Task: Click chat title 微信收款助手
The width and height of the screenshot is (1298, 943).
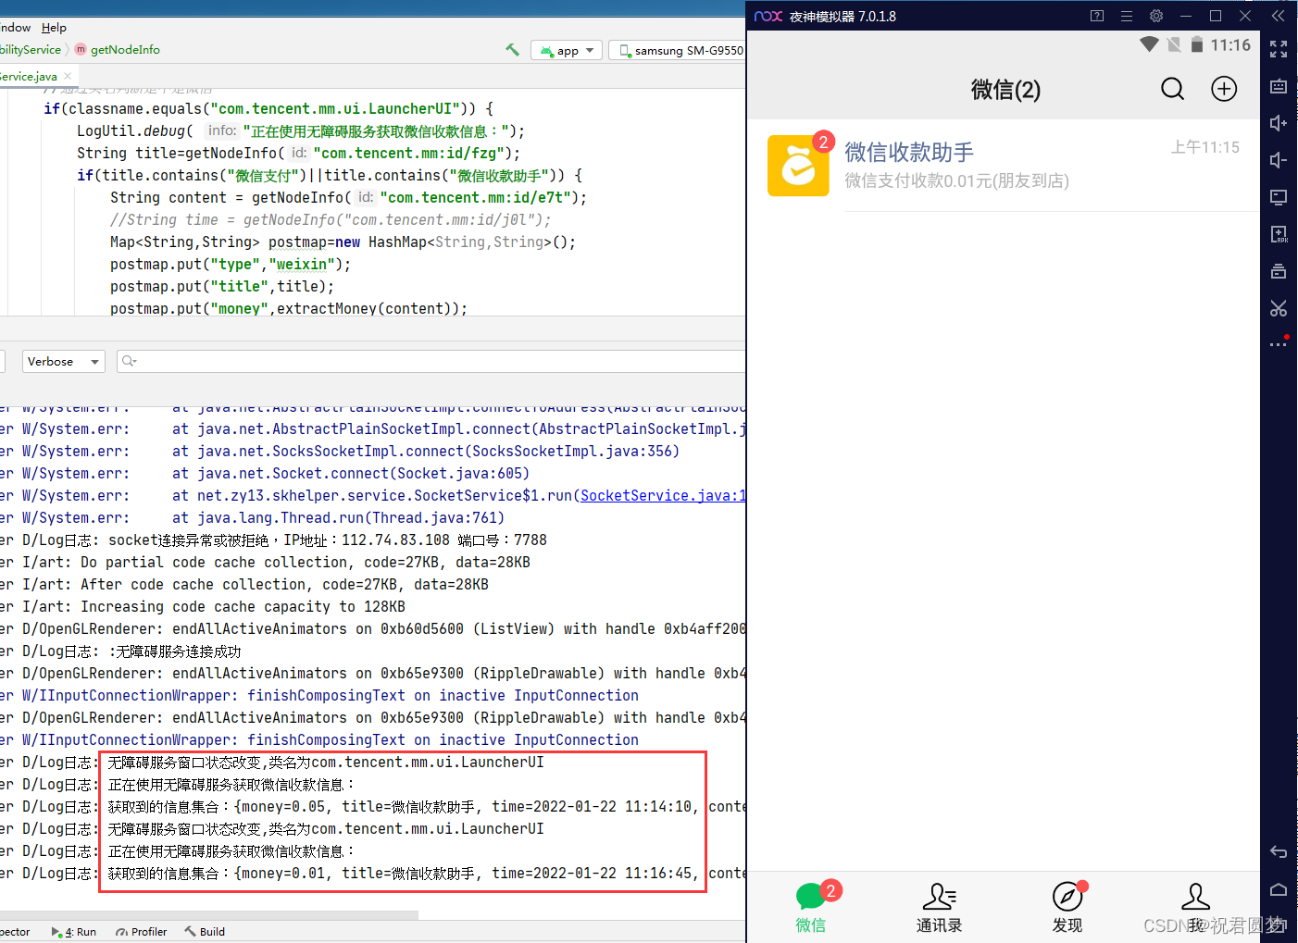Action: pos(909,152)
